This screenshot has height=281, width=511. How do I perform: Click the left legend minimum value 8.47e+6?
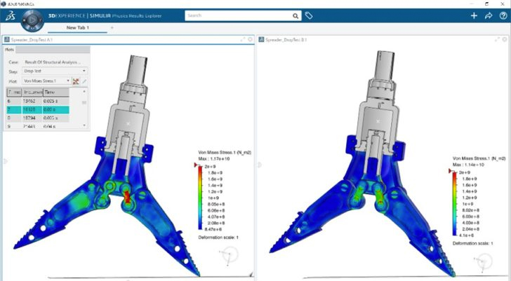tap(215, 229)
